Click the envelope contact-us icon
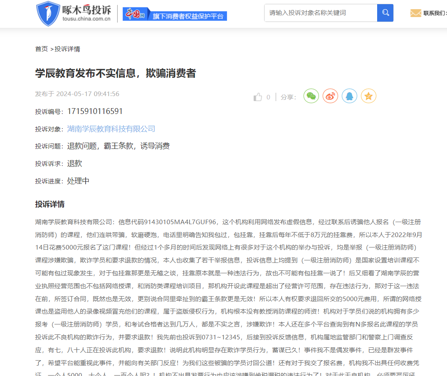Image resolution: width=447 pixels, height=376 pixels. pyautogui.click(x=415, y=13)
